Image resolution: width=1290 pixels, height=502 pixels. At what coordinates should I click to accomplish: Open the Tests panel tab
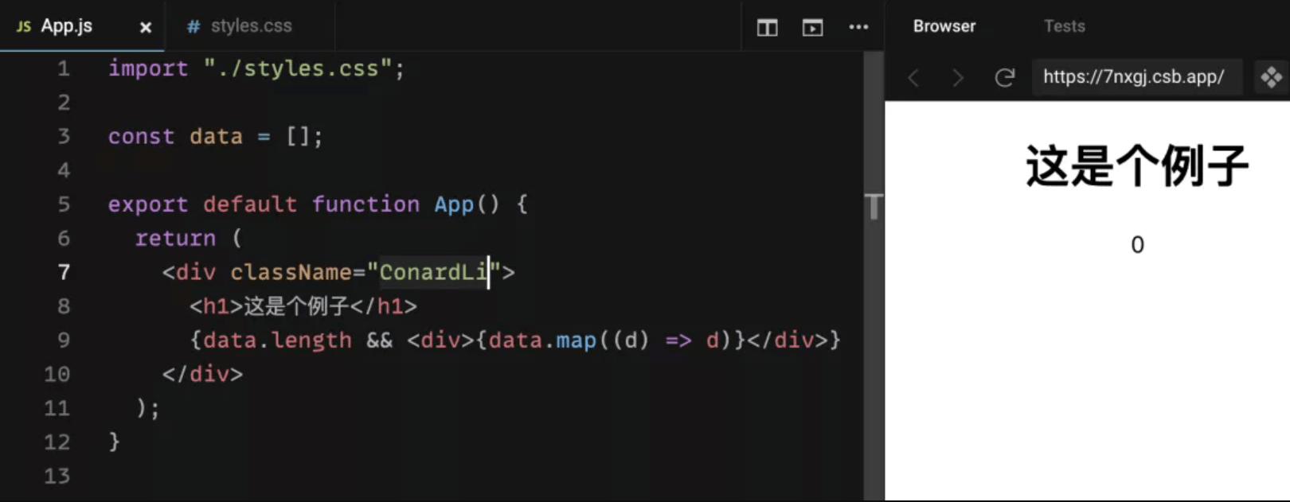click(x=1064, y=26)
